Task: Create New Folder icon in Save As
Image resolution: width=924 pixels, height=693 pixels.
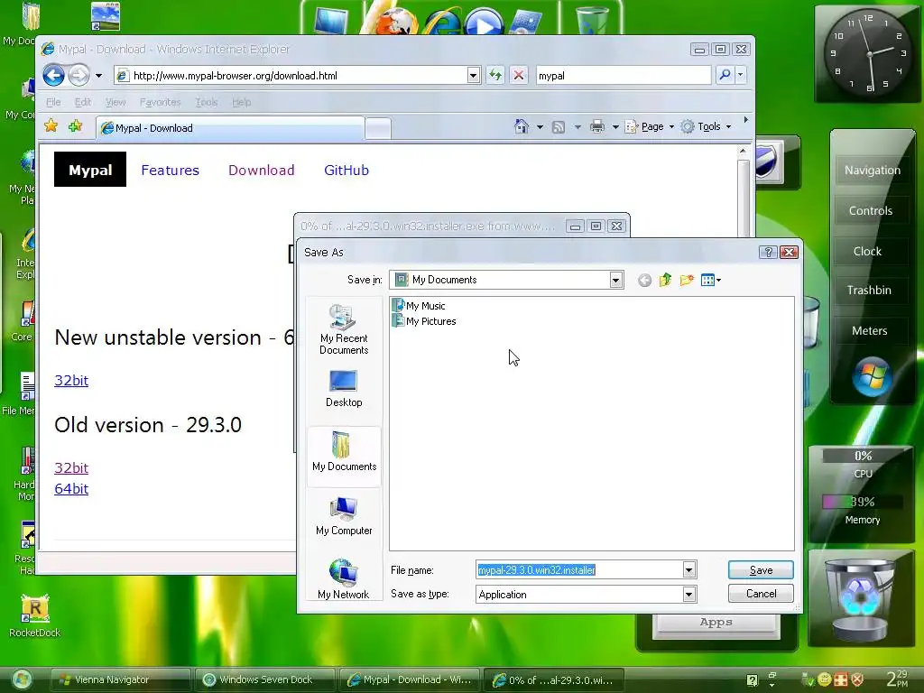Action: pos(687,280)
